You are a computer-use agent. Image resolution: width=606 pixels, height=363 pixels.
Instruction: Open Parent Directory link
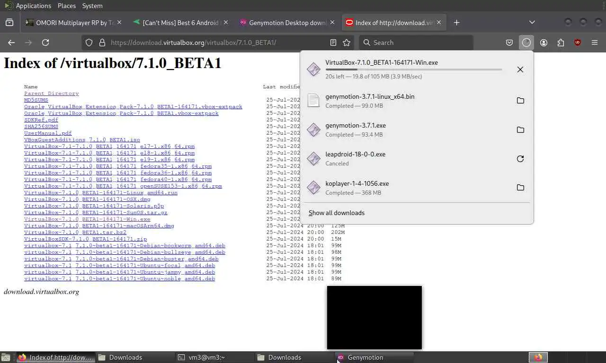pos(51,94)
